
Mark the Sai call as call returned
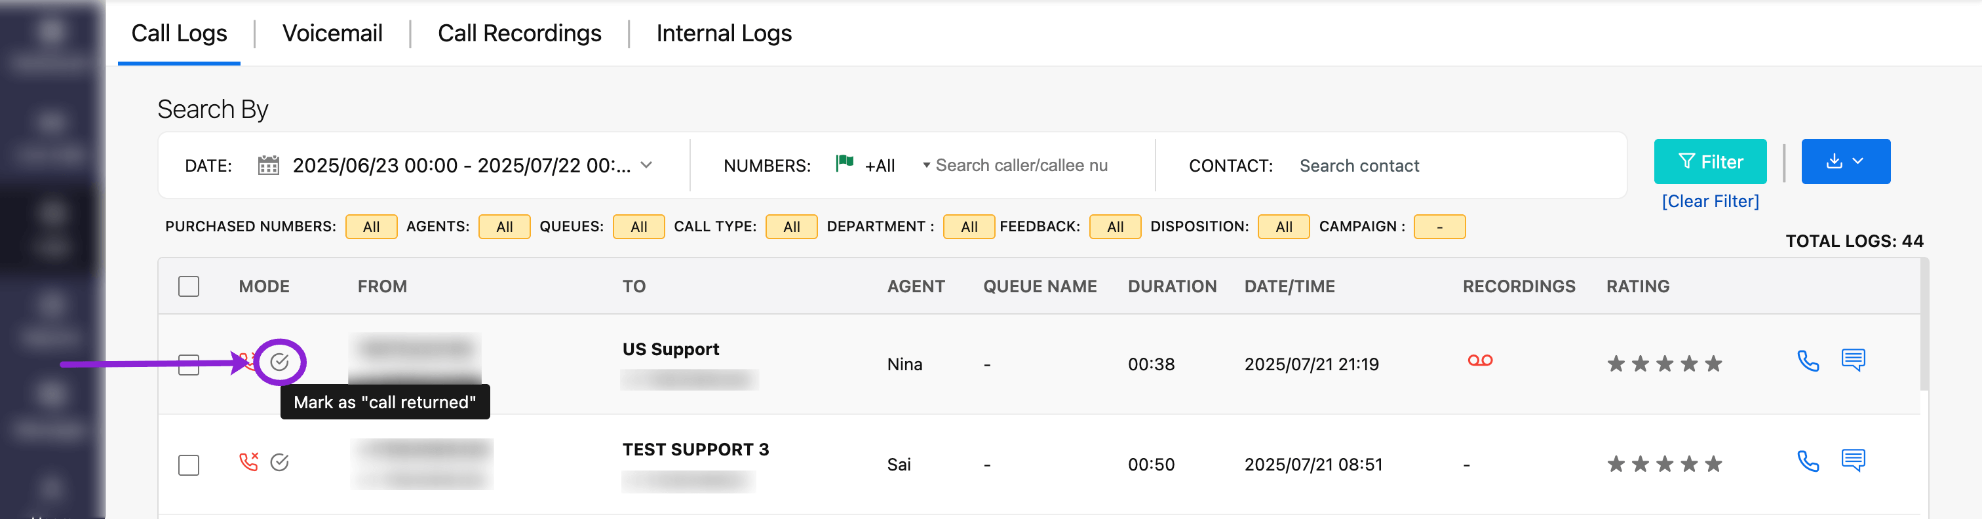[x=279, y=462]
